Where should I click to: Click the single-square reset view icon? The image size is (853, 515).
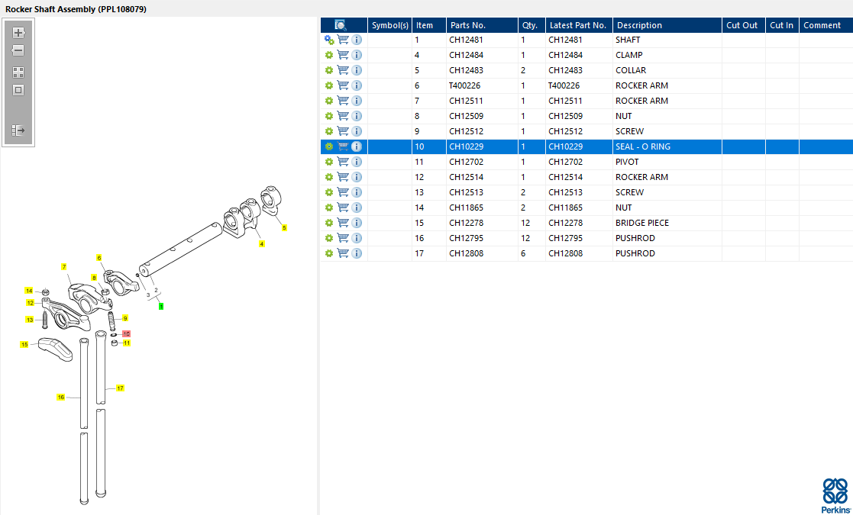point(18,90)
